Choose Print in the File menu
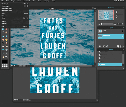Viewport: 126px width, 107px height. click(x=15, y=16)
